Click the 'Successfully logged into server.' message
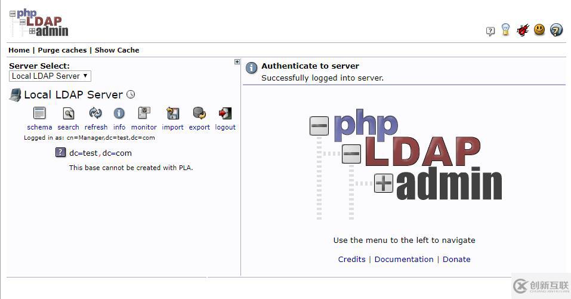This screenshot has width=571, height=299. pos(322,78)
